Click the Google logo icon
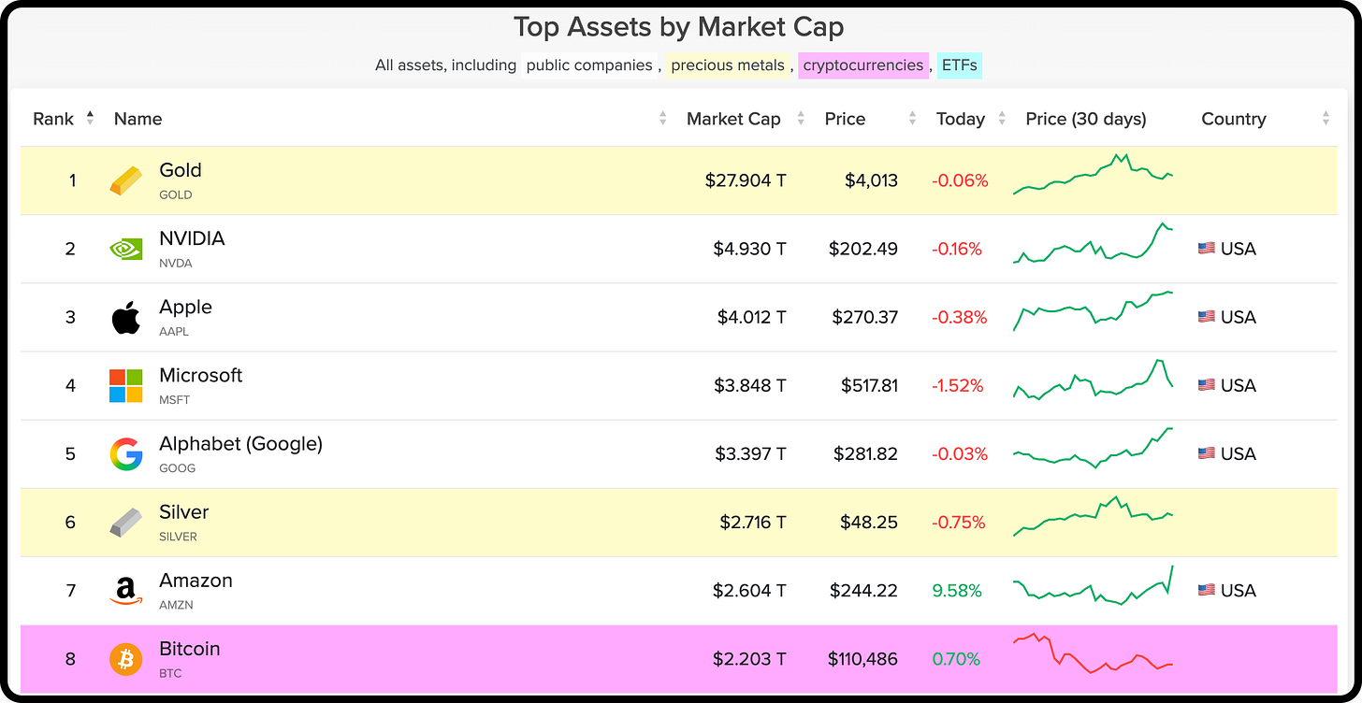1362x703 pixels. 126,453
